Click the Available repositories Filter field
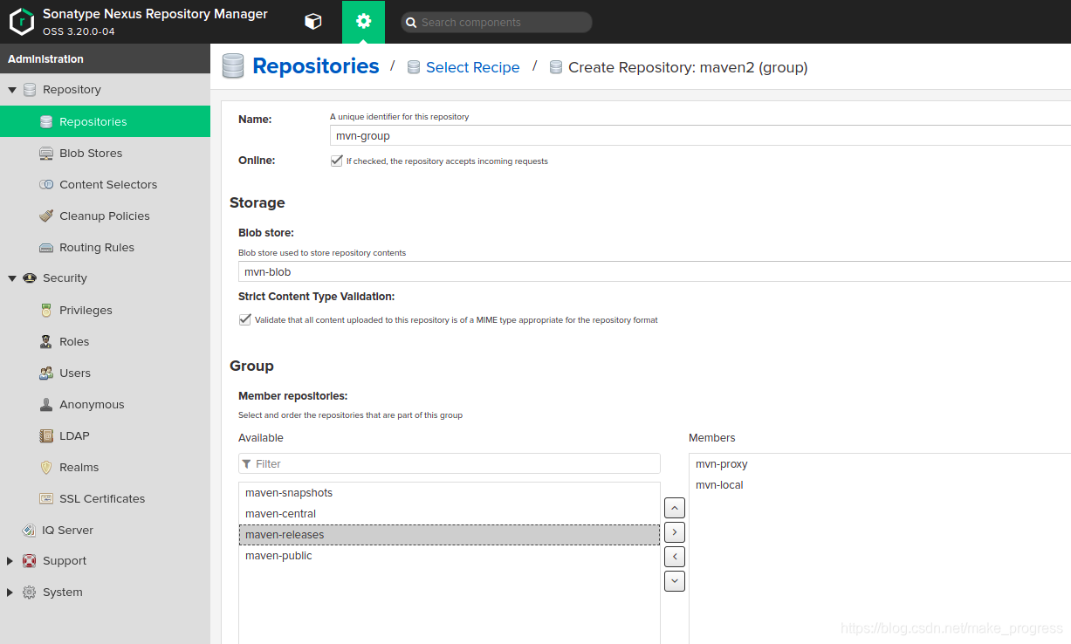The width and height of the screenshot is (1071, 644). click(x=450, y=463)
